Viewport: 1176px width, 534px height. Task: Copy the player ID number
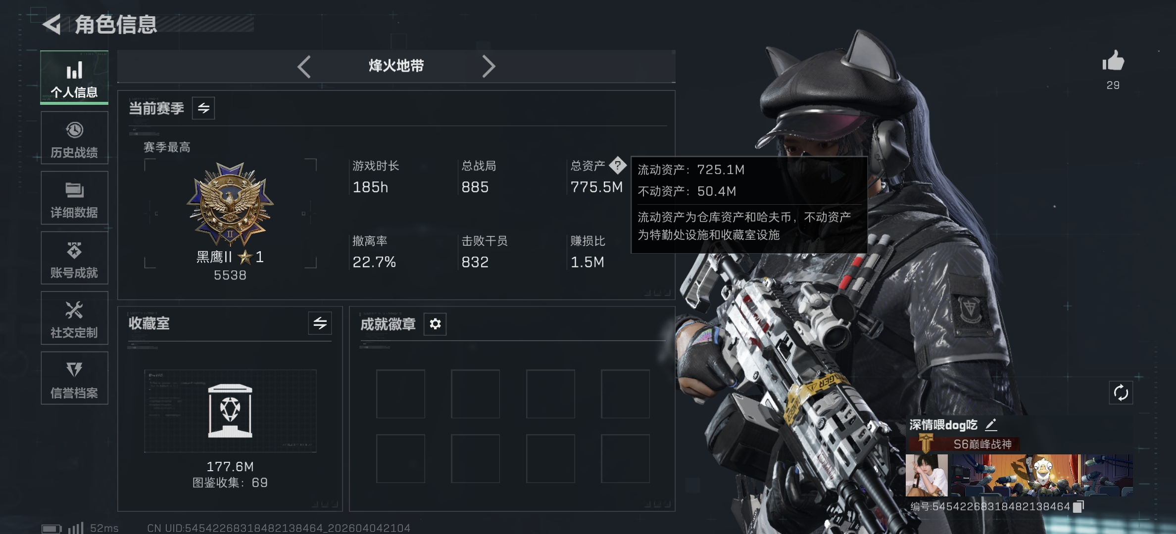(x=1078, y=506)
